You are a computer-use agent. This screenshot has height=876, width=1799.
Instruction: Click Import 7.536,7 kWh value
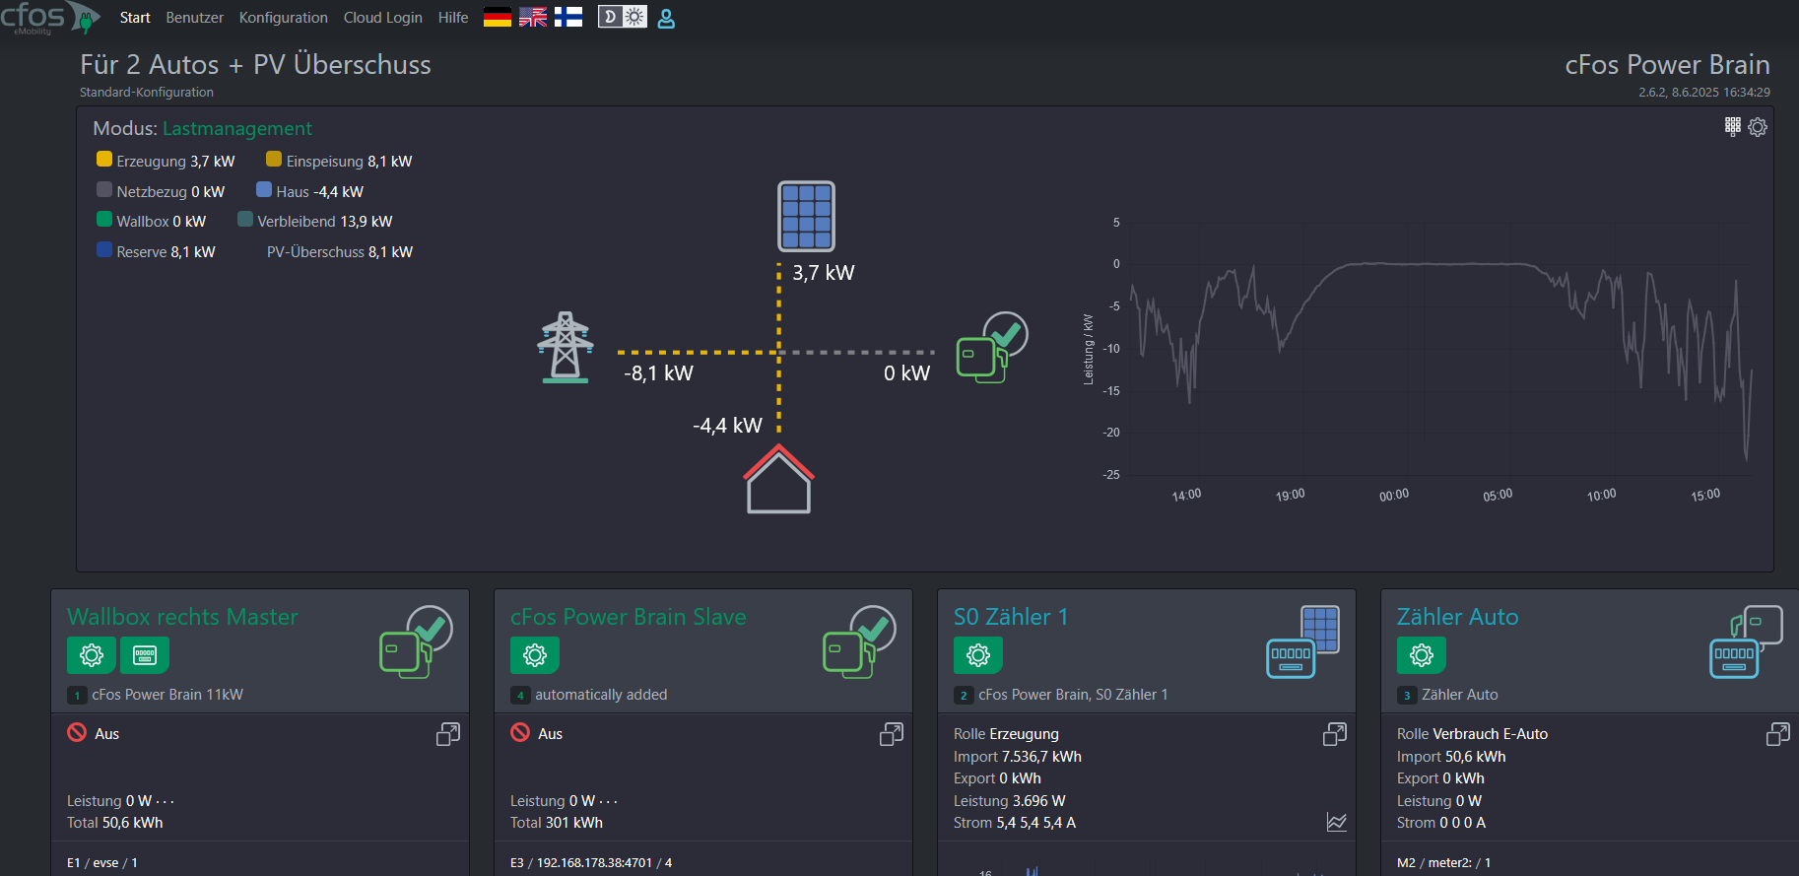[1018, 757]
